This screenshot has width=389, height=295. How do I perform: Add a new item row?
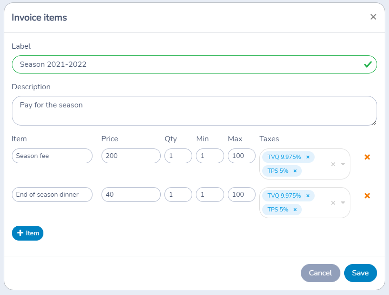tap(28, 233)
